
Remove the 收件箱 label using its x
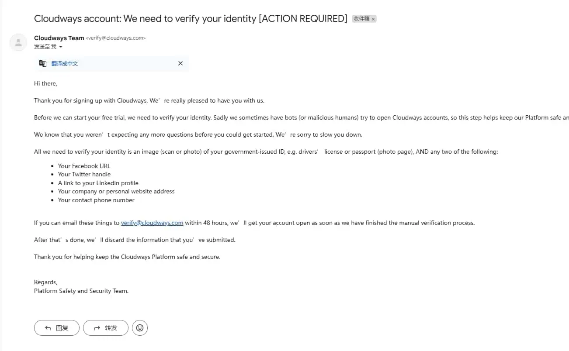coord(373,19)
